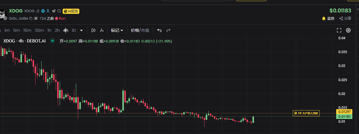This screenshot has height=134, width=359.
Task: Select the 1D timeframe
Action: point(74,30)
